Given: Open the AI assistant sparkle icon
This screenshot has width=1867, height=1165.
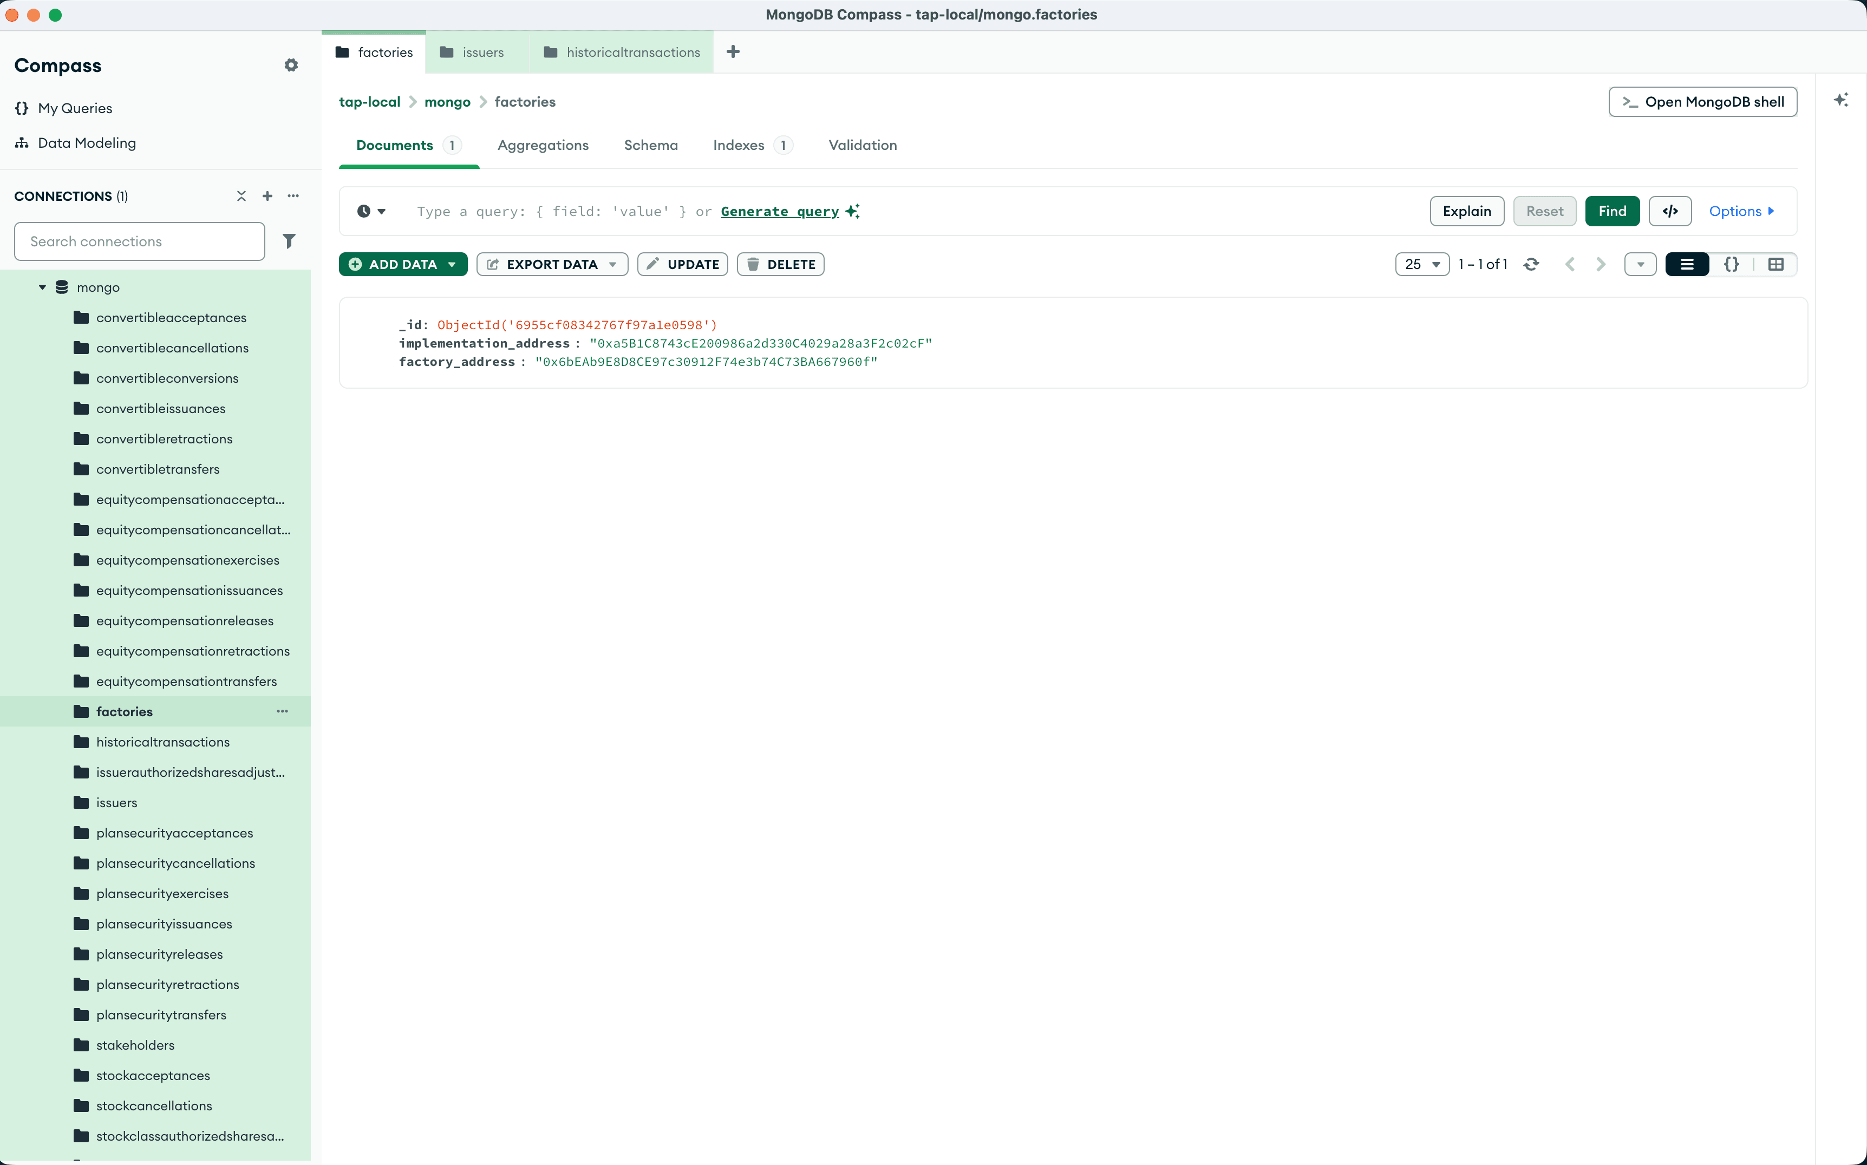Looking at the screenshot, I should tap(1841, 100).
